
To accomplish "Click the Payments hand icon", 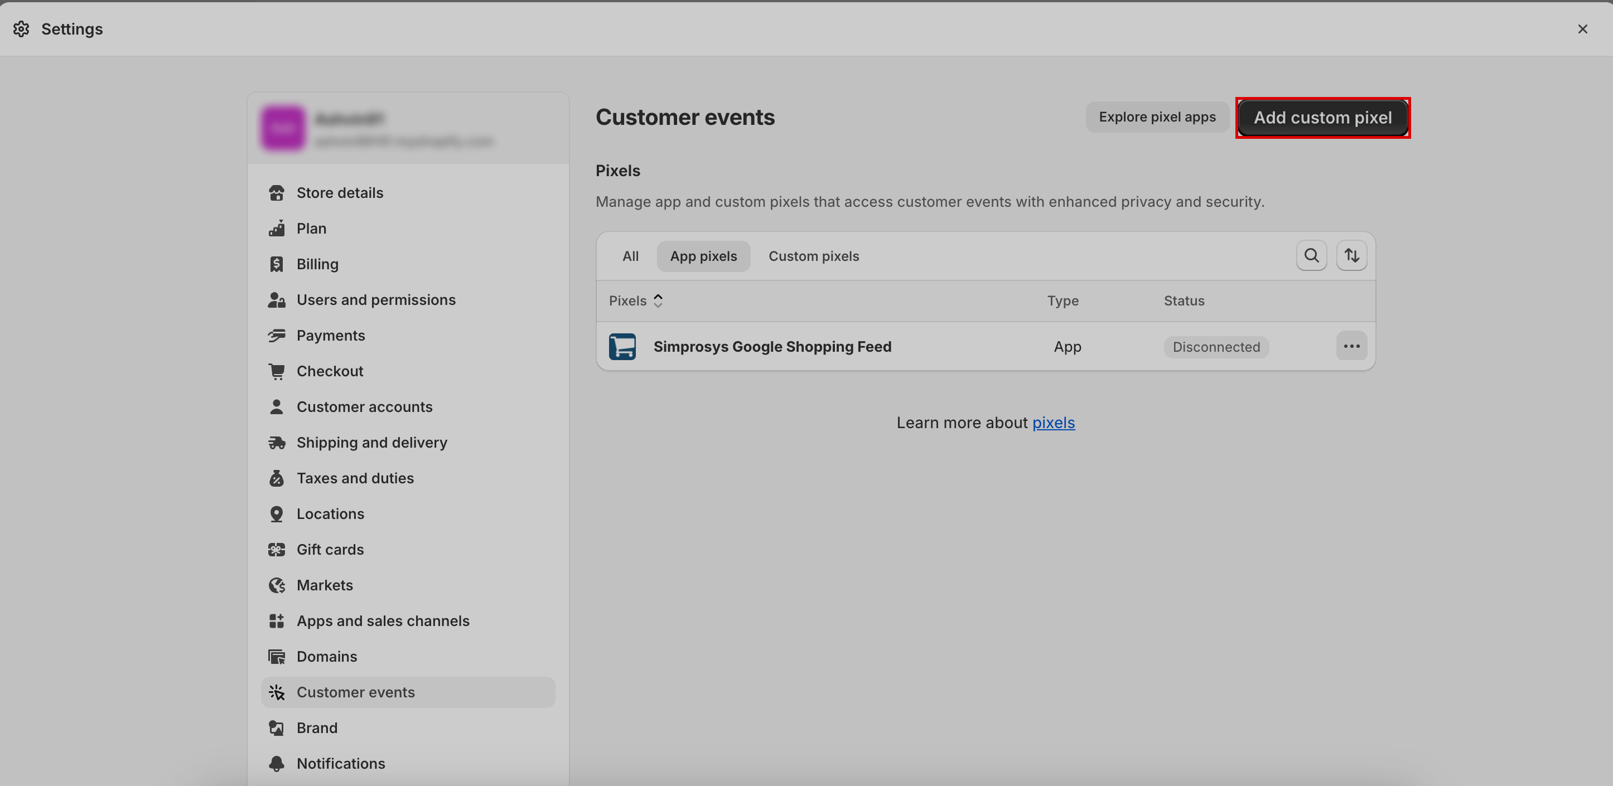I will [x=276, y=336].
